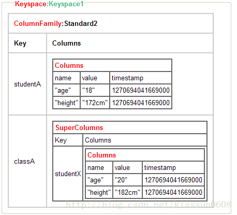This screenshot has height=215, width=237.
Task: Select the studentA row key
Action: point(27,84)
